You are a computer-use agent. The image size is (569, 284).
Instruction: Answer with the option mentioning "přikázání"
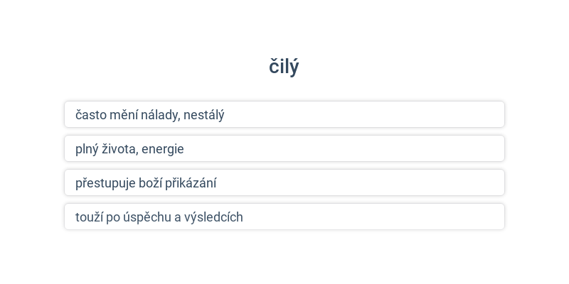[x=284, y=182]
